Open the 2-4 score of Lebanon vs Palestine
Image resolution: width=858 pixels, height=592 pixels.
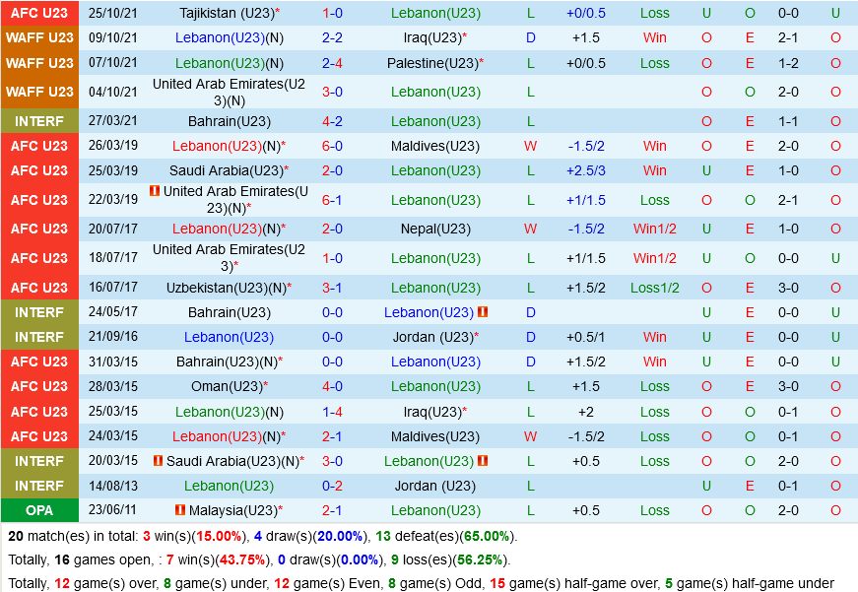tap(332, 63)
